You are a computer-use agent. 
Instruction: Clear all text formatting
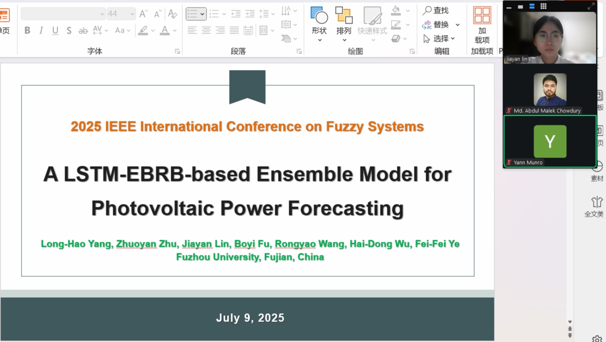pos(172,14)
